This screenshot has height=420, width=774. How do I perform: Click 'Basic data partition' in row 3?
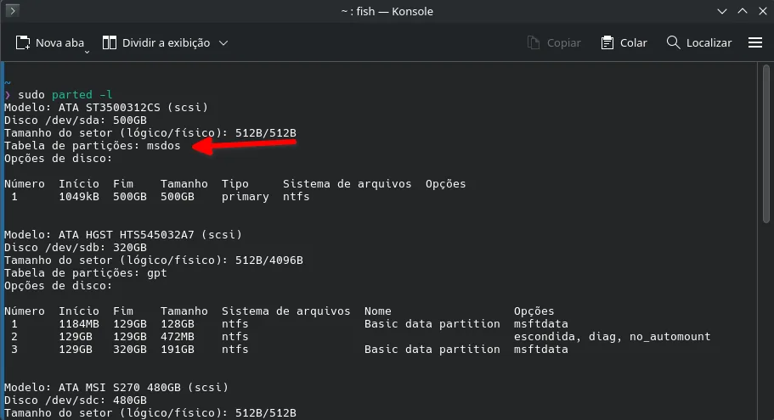[432, 350]
